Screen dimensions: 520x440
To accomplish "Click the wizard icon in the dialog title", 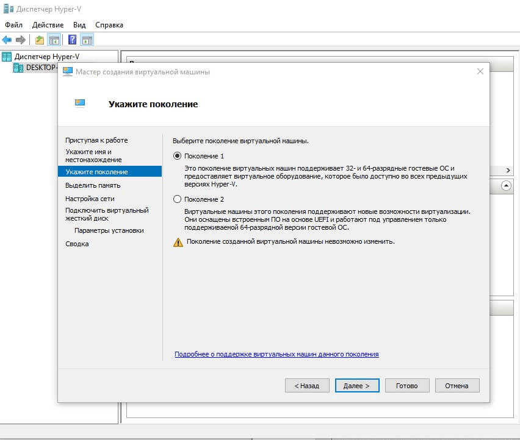I will pyautogui.click(x=68, y=71).
